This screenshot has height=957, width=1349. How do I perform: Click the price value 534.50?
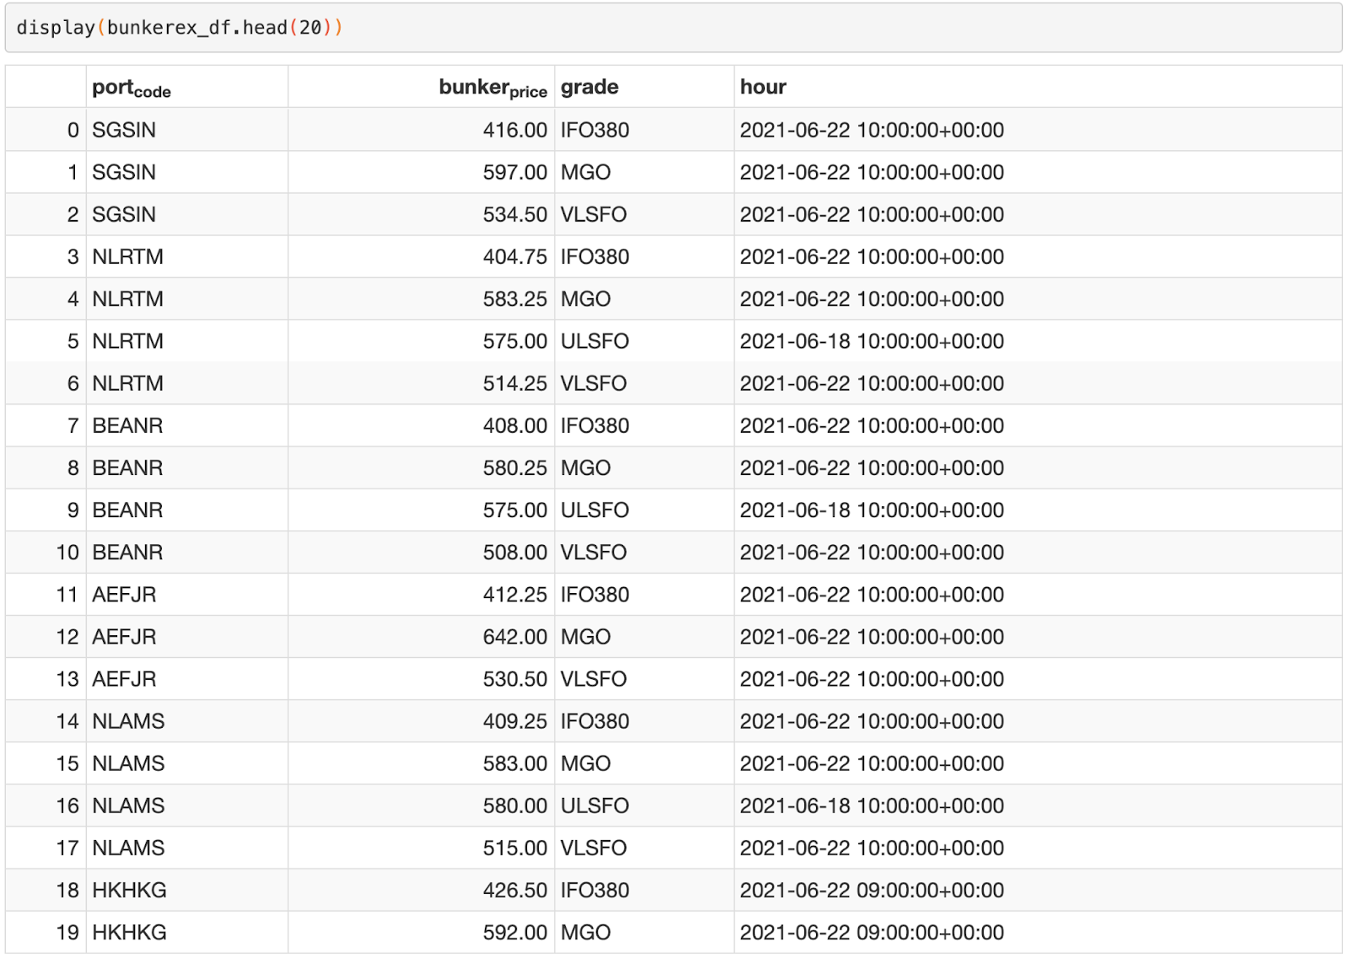point(515,214)
